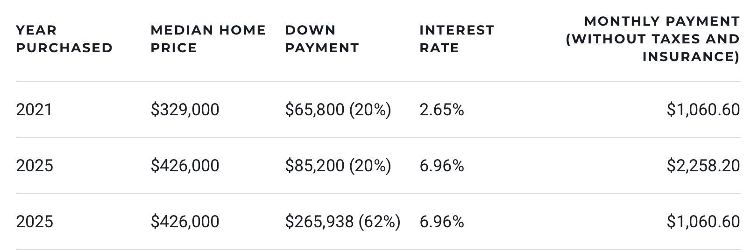
Task: Select 6.96% in the $2,258.20 payment row
Action: (442, 166)
